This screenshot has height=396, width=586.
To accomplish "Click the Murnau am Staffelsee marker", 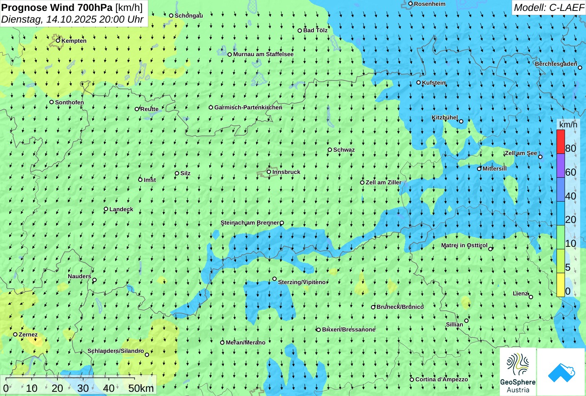I will pos(230,54).
